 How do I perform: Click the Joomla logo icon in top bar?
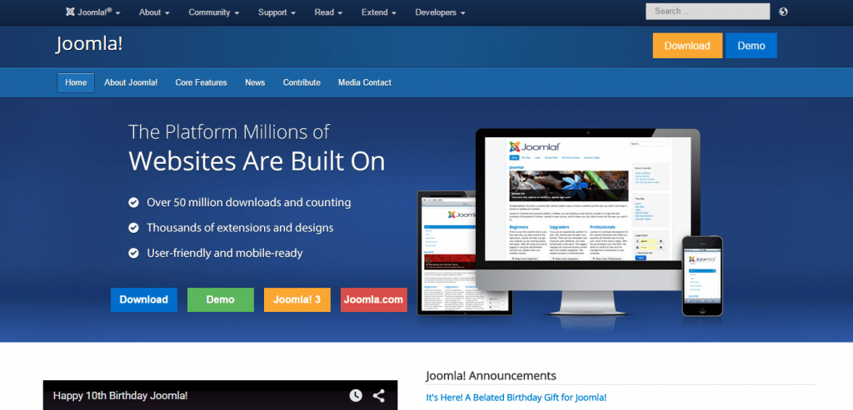[x=70, y=12]
